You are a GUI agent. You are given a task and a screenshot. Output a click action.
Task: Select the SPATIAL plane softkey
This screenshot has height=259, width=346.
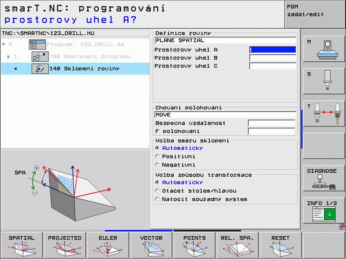click(21, 245)
